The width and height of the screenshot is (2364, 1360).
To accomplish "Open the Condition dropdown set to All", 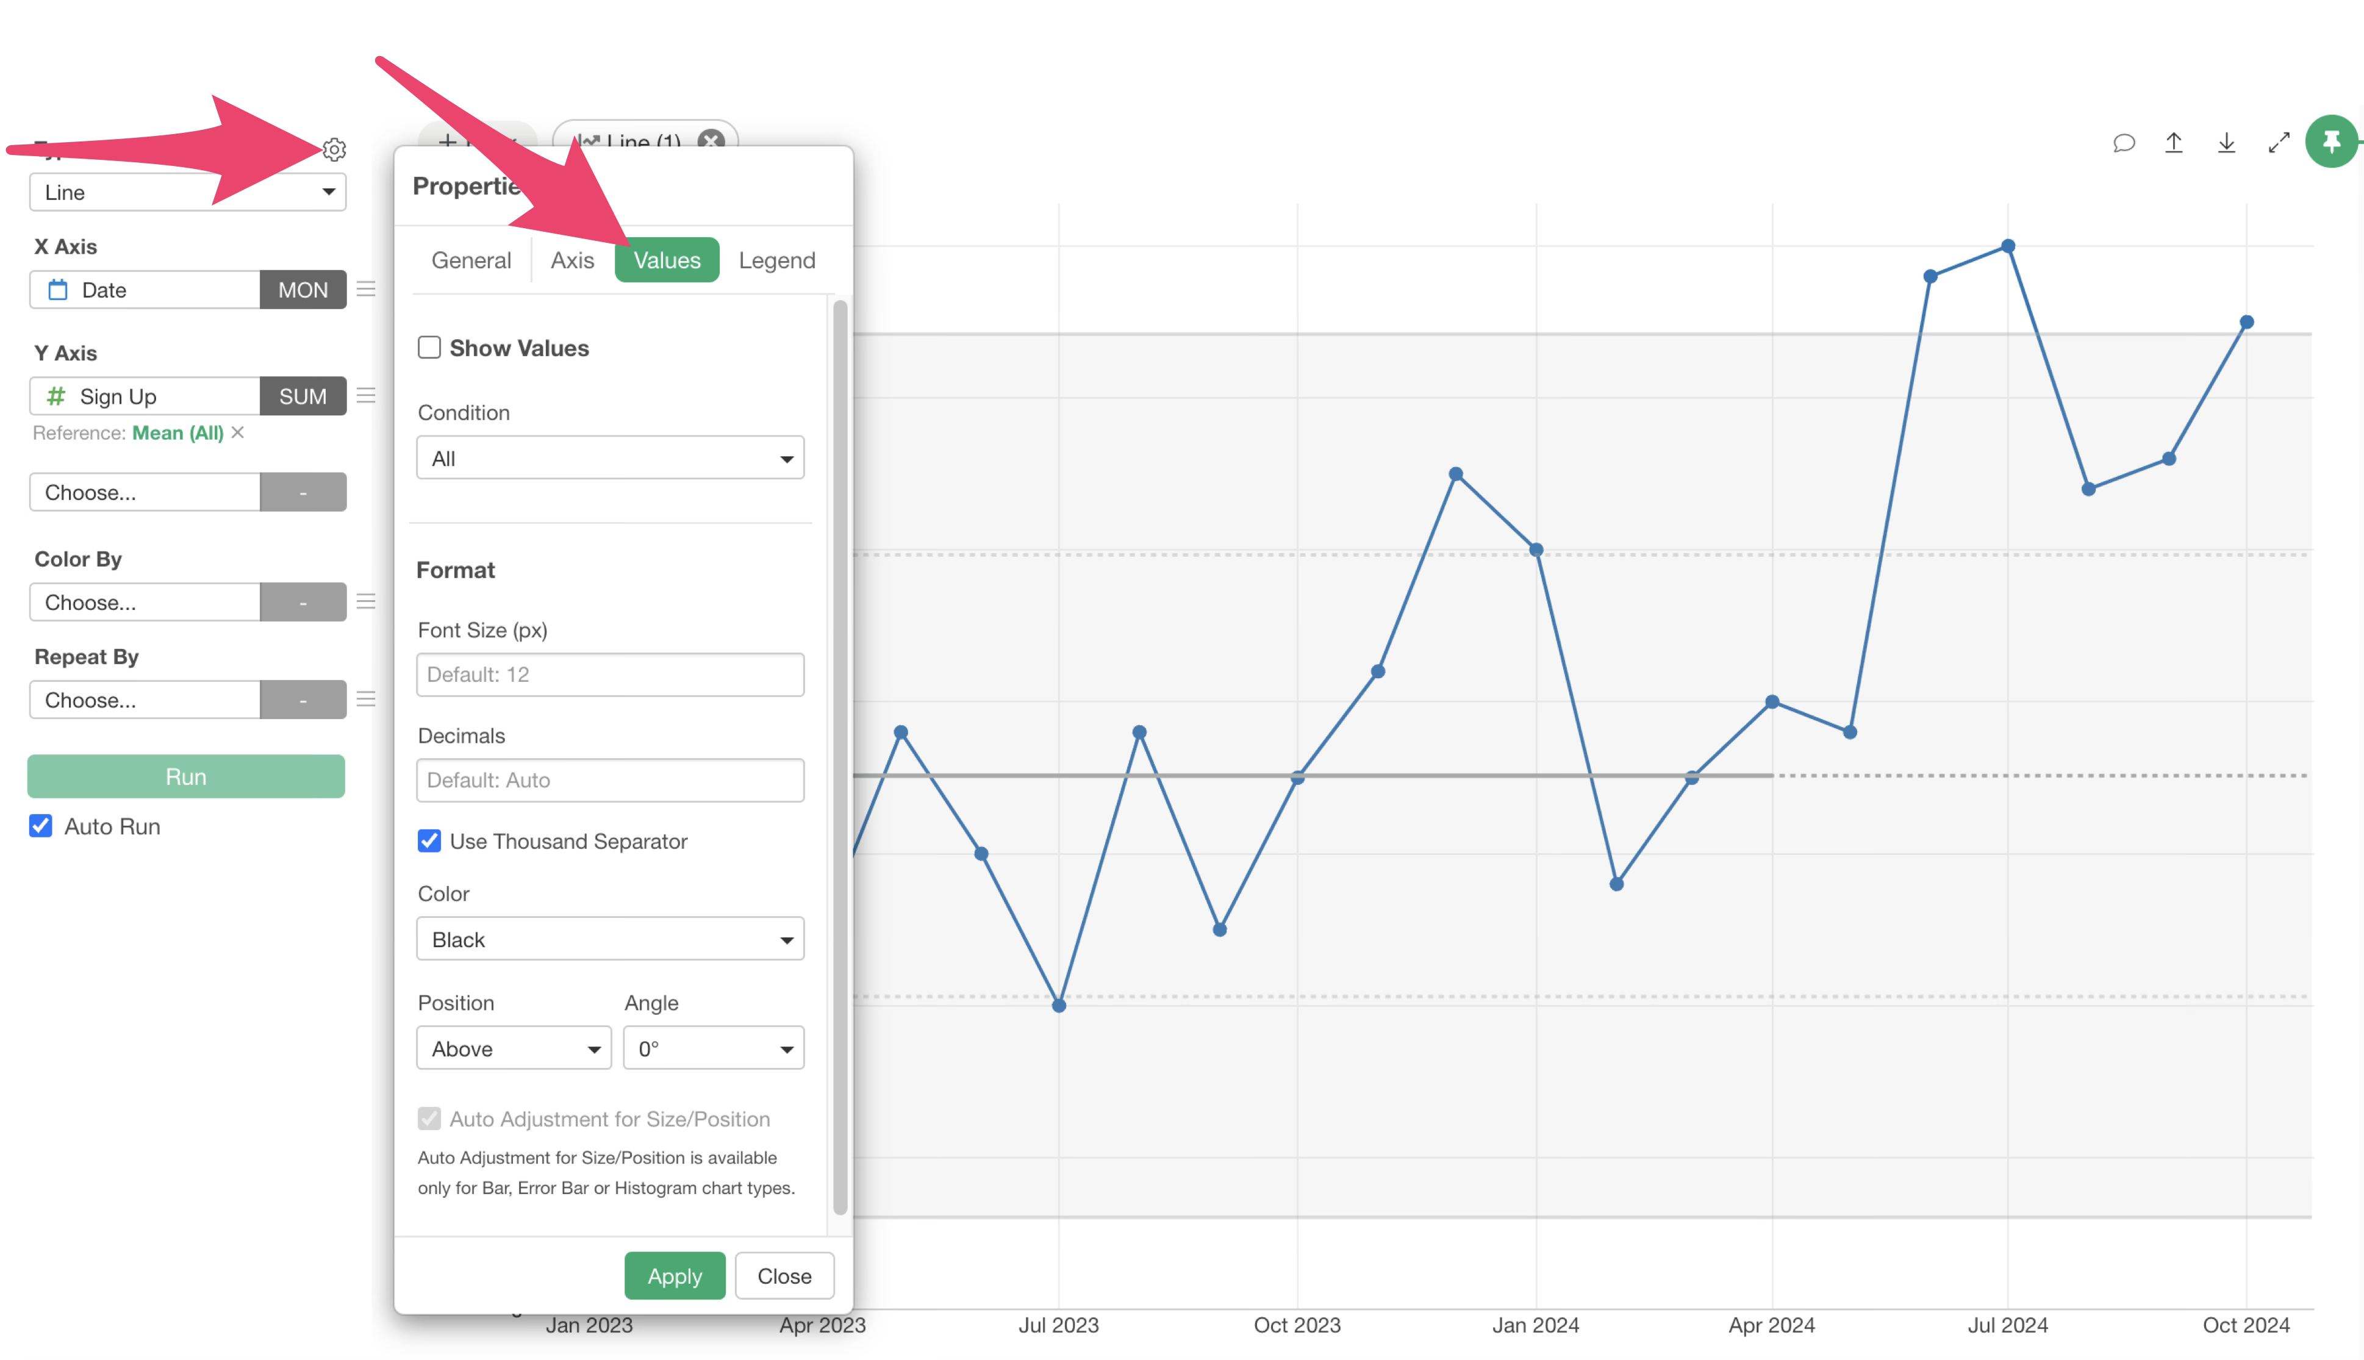I will coord(610,459).
